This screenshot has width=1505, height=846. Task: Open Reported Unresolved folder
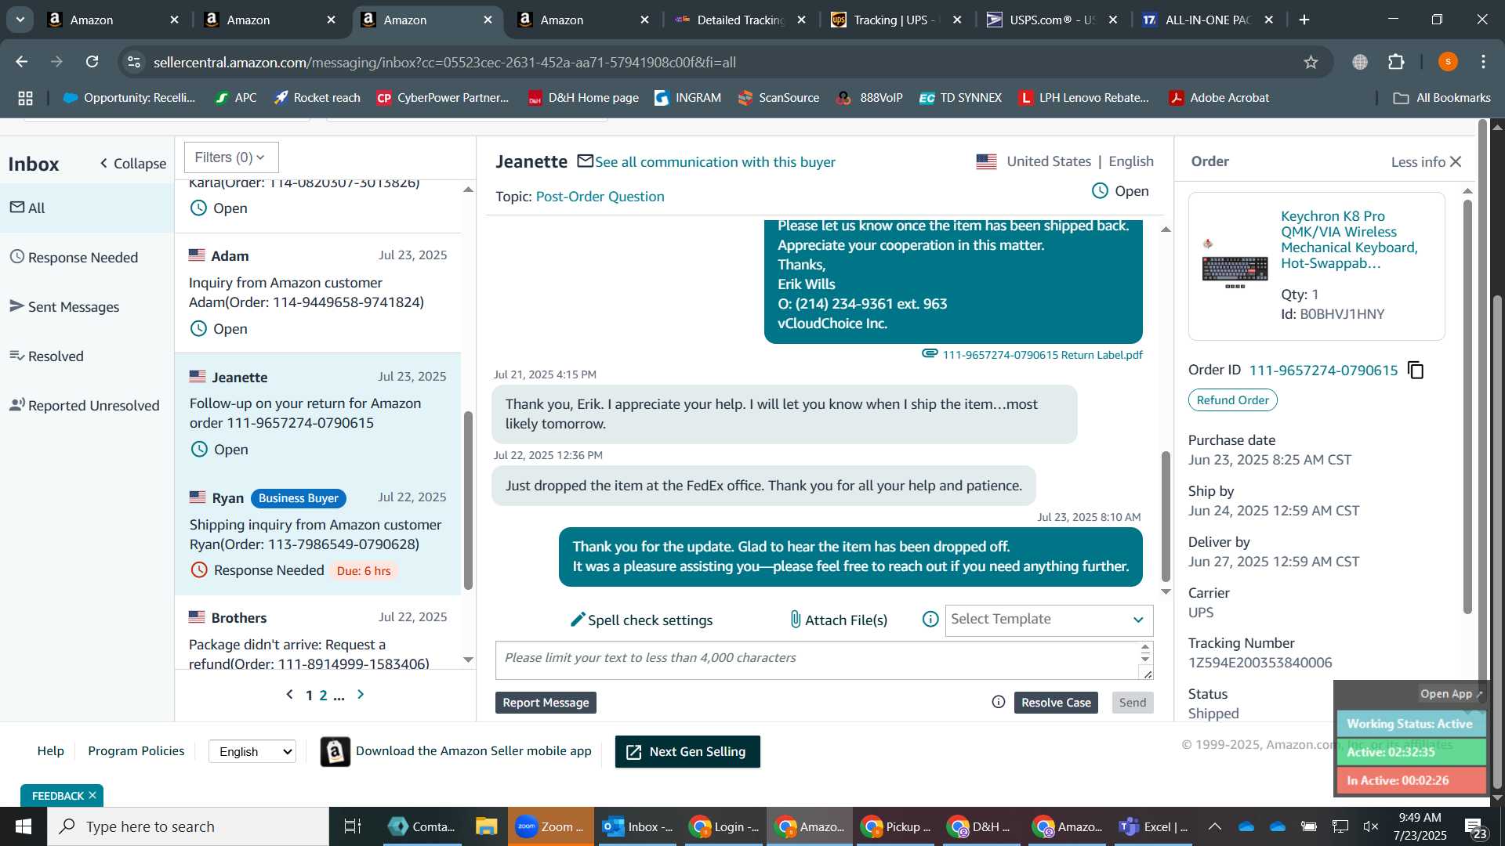pos(86,405)
